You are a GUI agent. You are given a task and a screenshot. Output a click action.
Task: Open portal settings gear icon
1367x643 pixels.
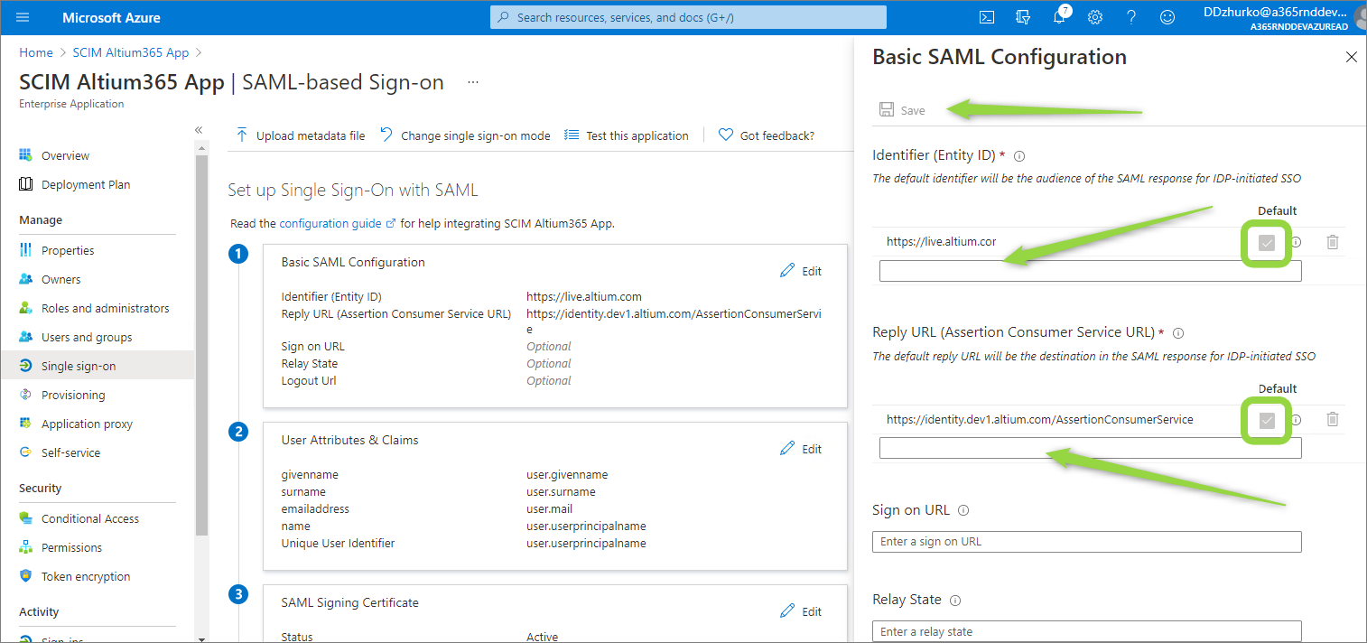click(1095, 17)
